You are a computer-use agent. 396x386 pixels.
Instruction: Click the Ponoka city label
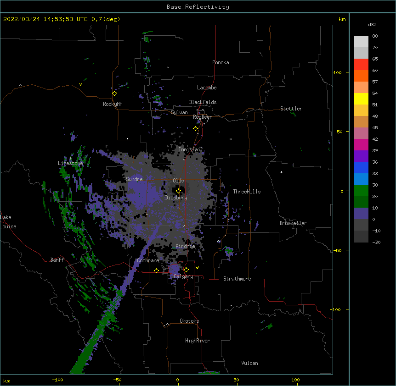coord(221,62)
